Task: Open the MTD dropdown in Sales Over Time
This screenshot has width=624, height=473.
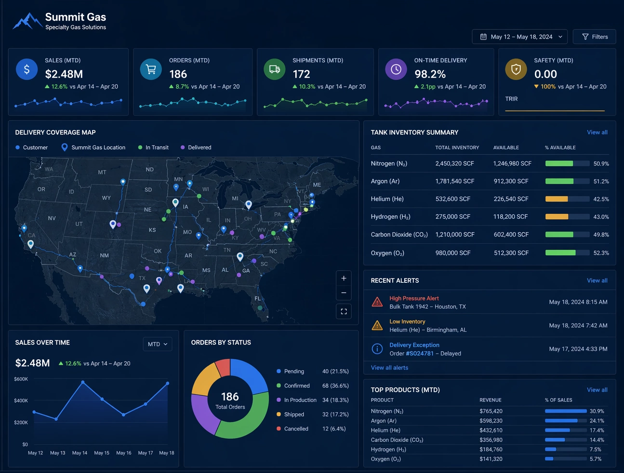Action: pos(157,344)
